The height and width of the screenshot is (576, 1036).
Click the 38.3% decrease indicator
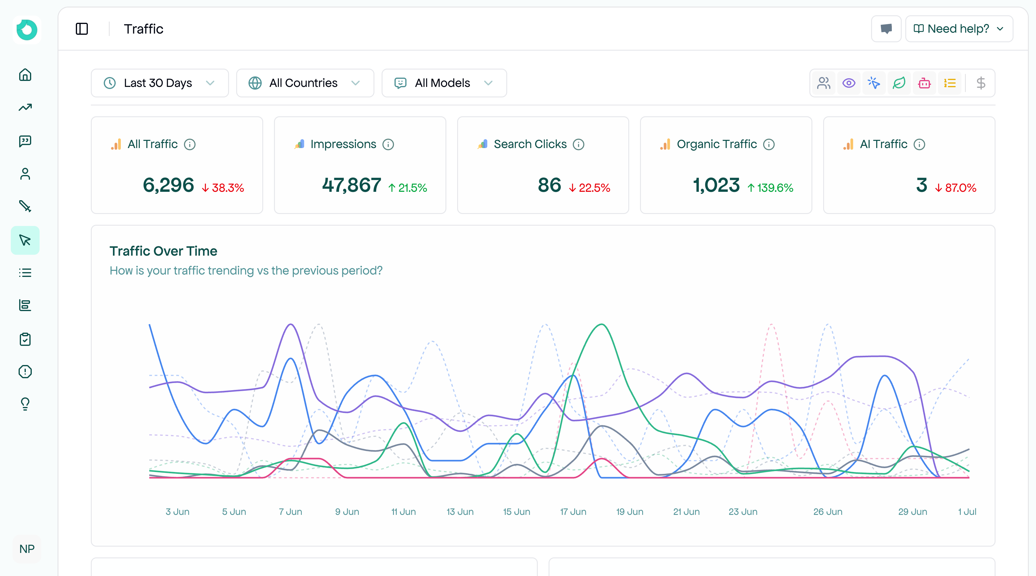pos(223,188)
